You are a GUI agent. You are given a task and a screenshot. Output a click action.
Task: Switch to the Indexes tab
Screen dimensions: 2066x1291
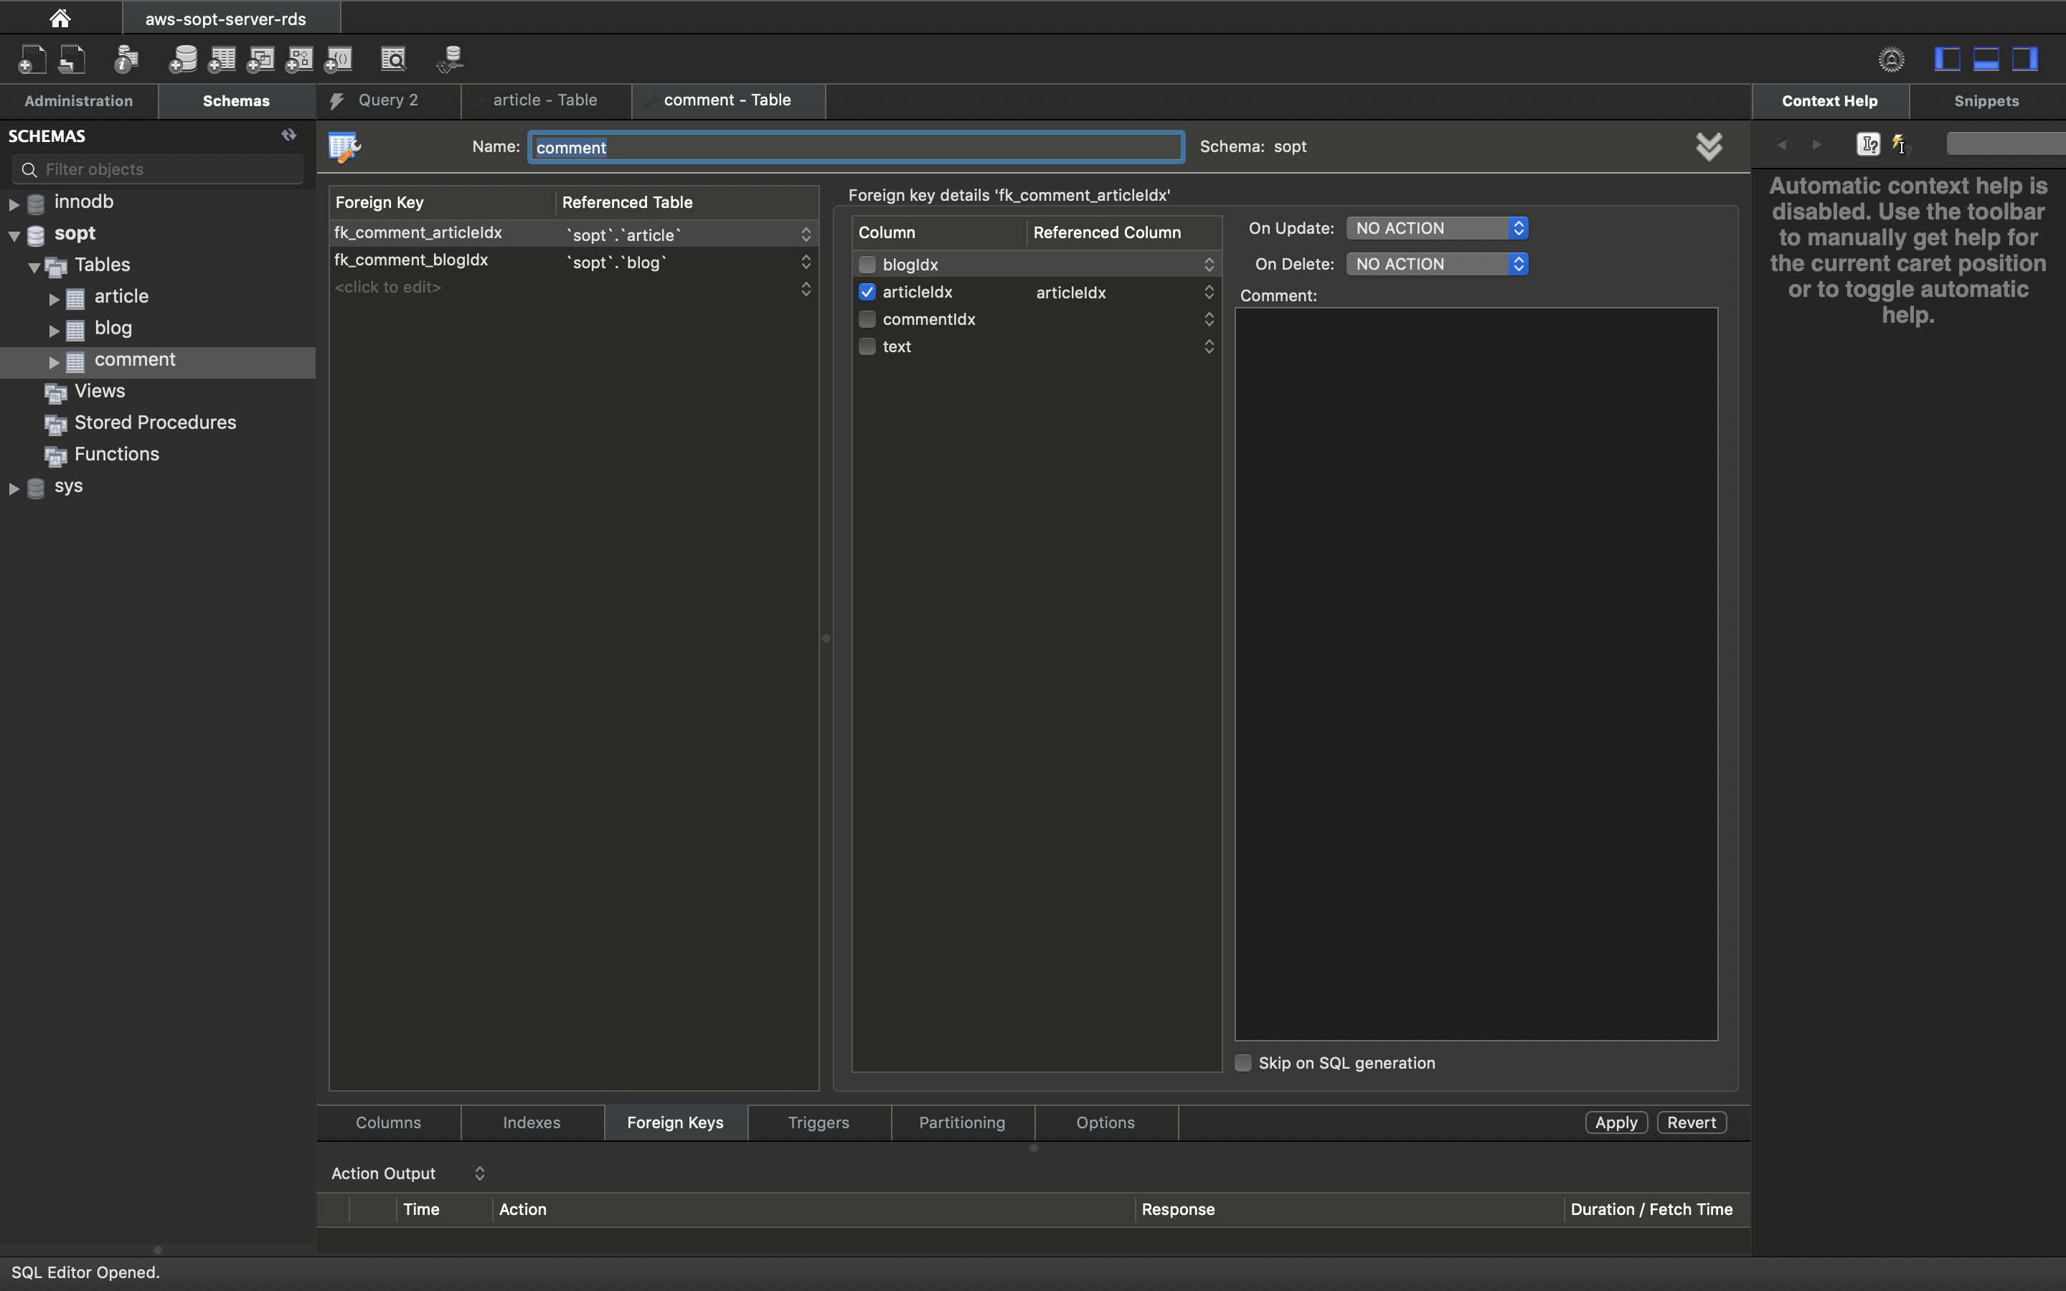(x=531, y=1122)
